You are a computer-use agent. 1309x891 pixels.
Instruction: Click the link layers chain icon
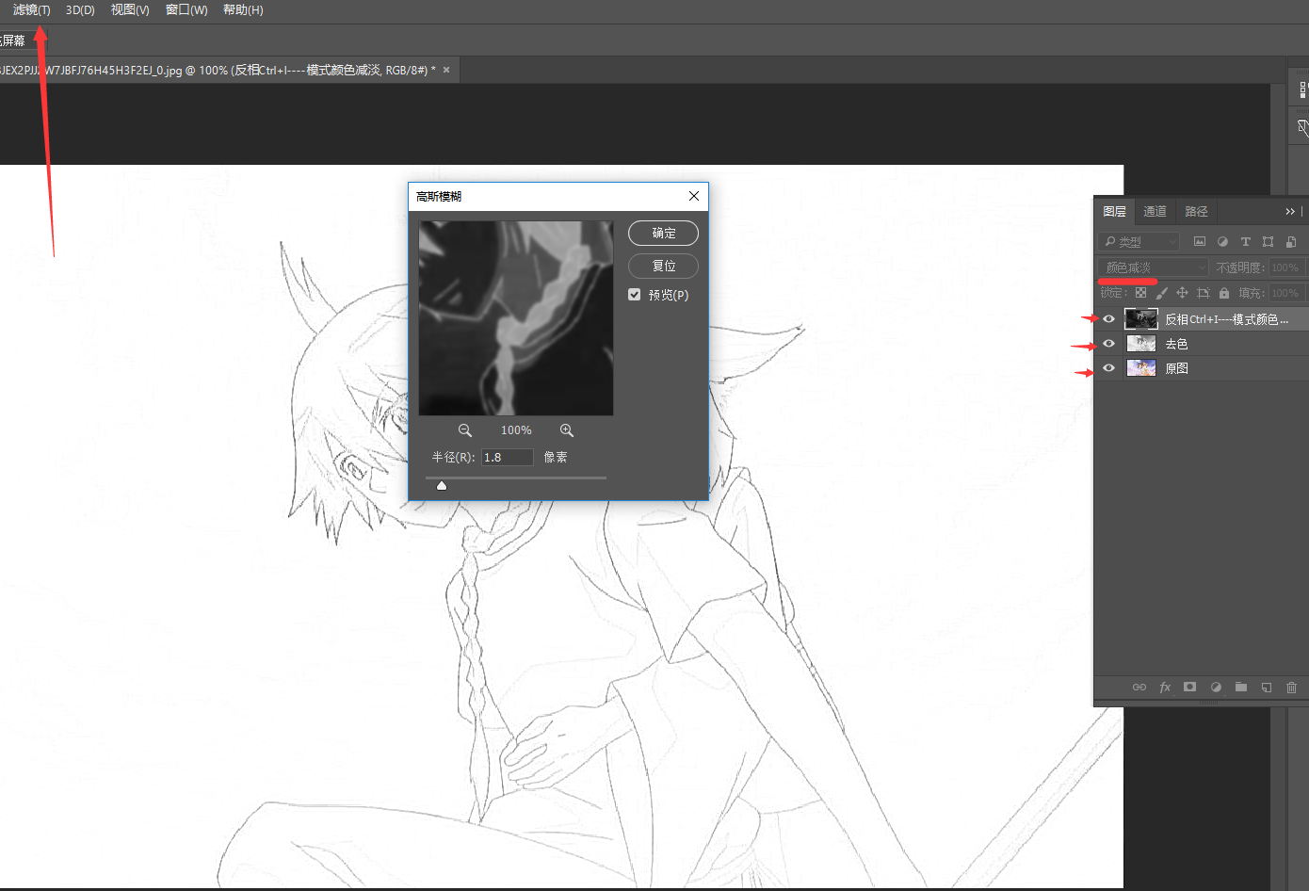point(1139,688)
